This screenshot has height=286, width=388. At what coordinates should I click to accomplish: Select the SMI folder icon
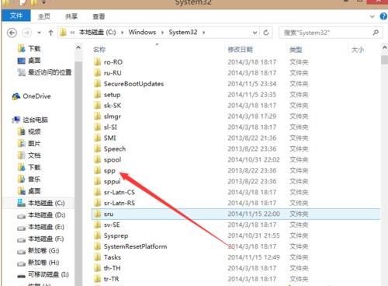[x=97, y=138]
